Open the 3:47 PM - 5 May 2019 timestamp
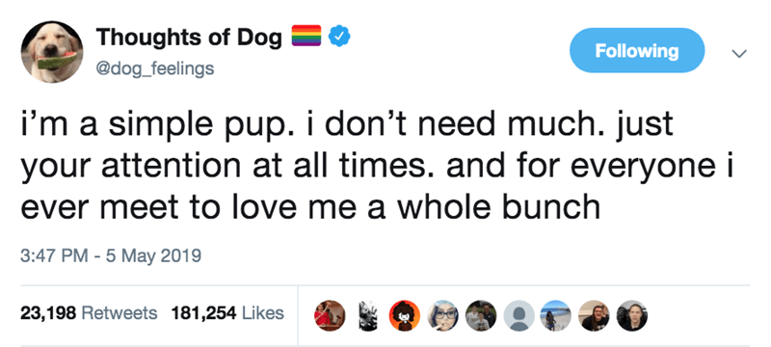 pyautogui.click(x=111, y=255)
